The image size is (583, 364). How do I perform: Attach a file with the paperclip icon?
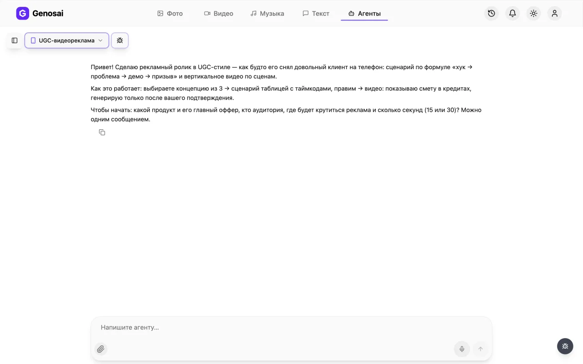tap(101, 349)
